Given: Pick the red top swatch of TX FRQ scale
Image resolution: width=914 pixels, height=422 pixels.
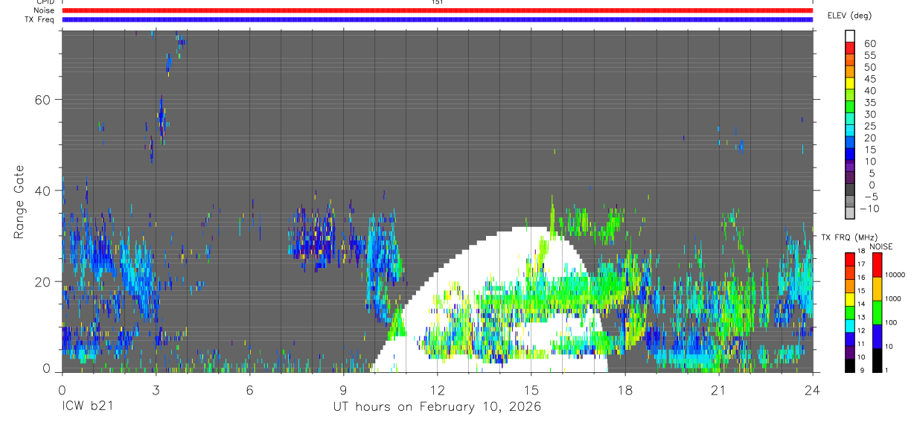Looking at the screenshot, I should (x=851, y=259).
